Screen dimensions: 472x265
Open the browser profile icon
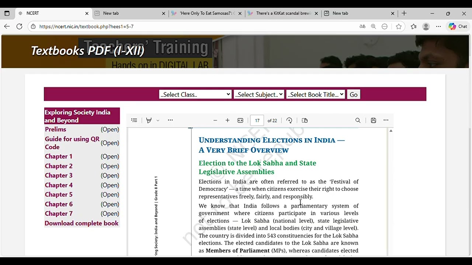click(x=426, y=26)
